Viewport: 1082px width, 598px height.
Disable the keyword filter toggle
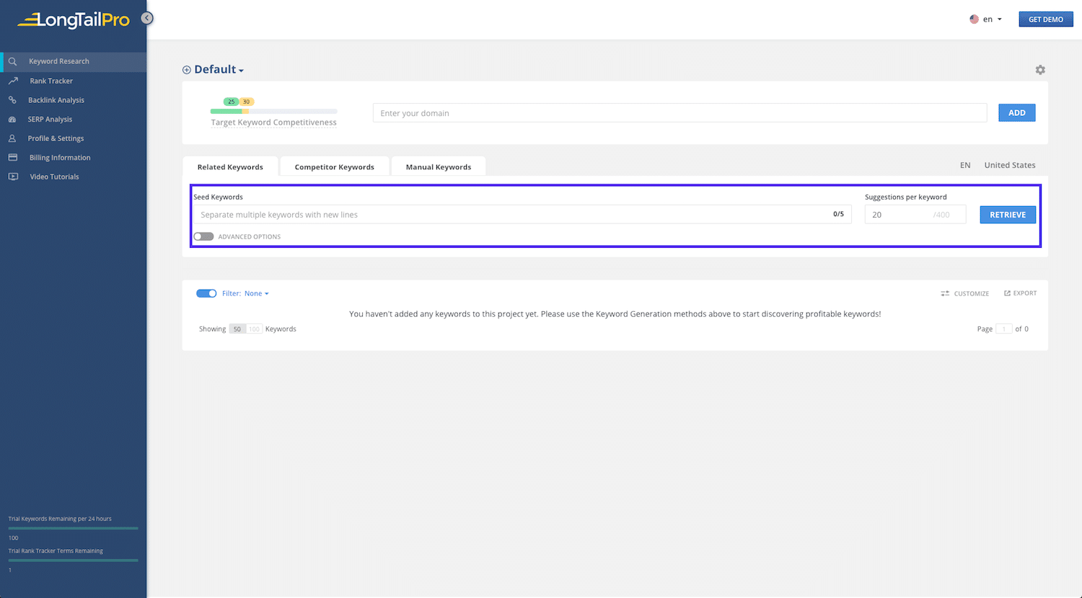pyautogui.click(x=206, y=293)
